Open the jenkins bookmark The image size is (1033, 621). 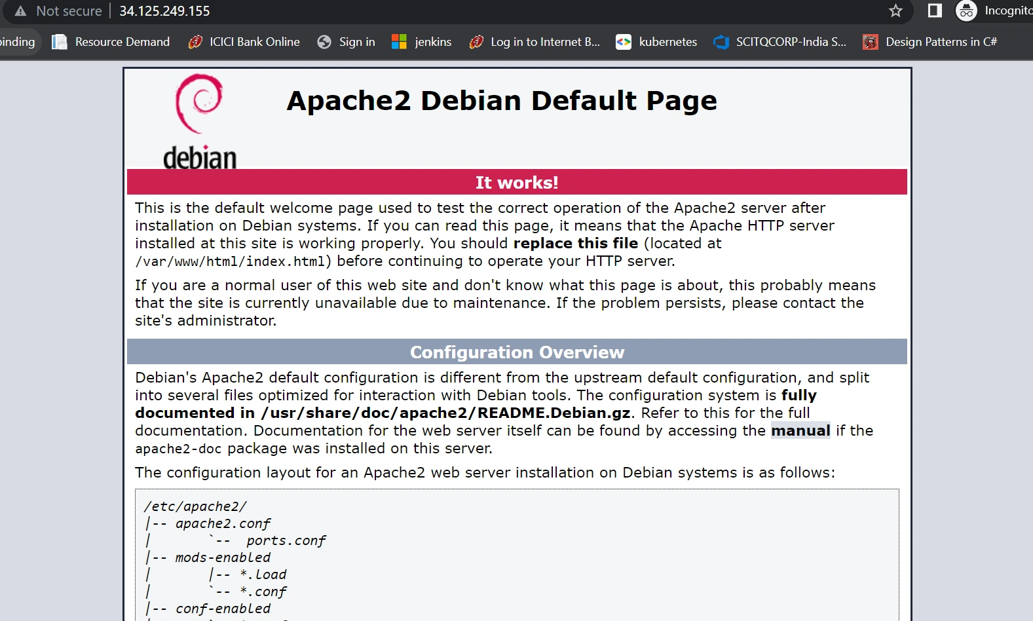point(421,42)
